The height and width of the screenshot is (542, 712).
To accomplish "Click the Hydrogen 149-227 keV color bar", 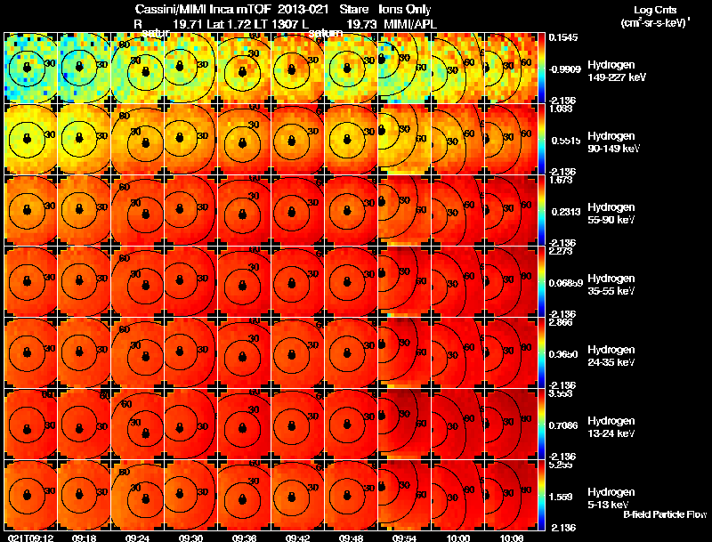I will coord(541,69).
